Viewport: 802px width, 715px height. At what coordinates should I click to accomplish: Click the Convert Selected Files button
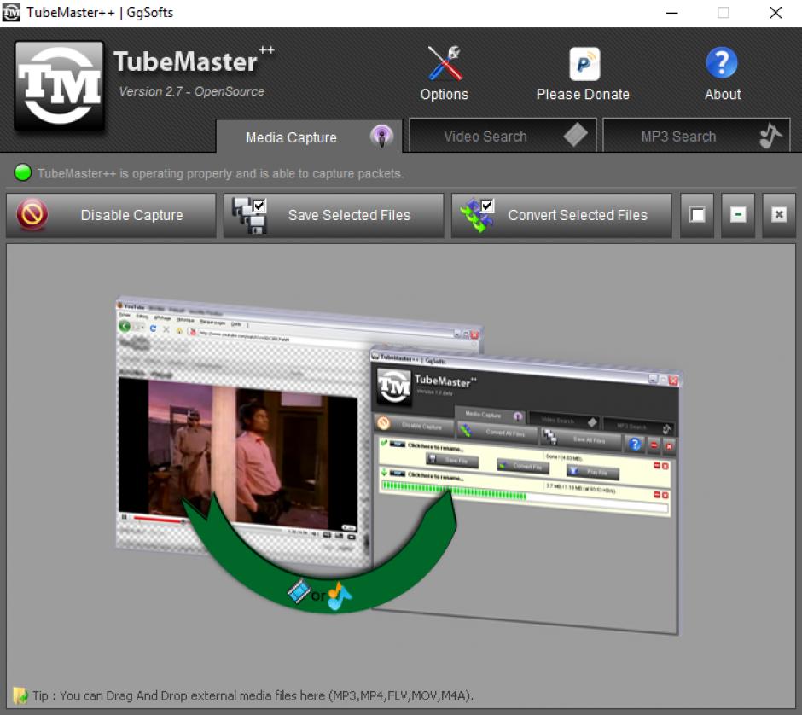(561, 215)
